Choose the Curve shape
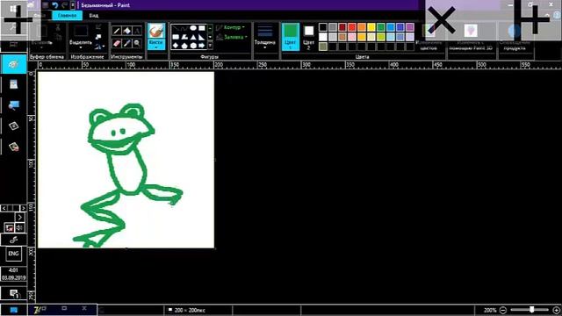This screenshot has height=316, width=562. 184,28
